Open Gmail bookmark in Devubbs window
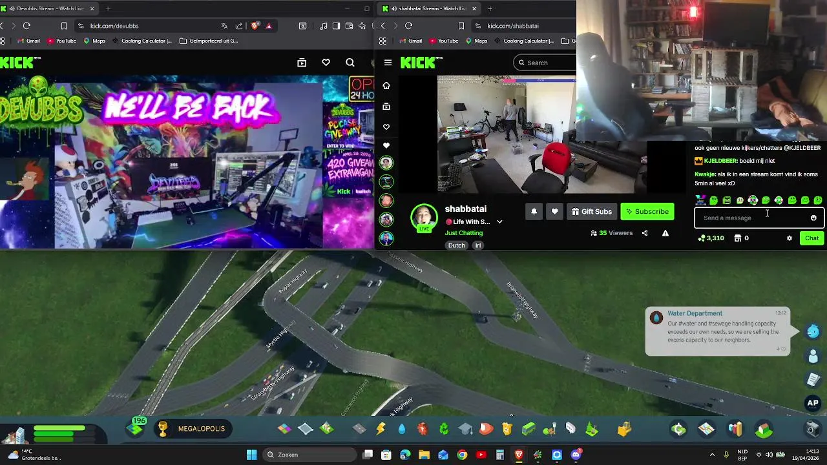 [x=28, y=41]
